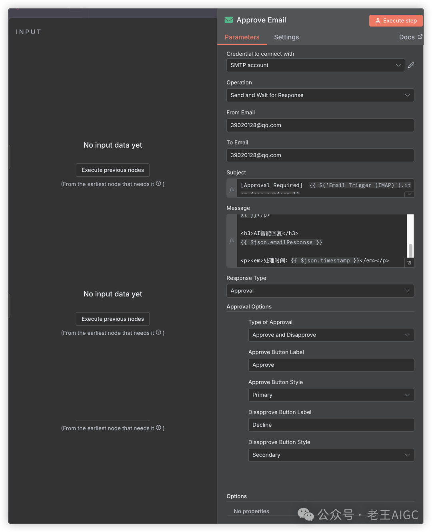Click second Execute previous nodes button

coord(113,319)
